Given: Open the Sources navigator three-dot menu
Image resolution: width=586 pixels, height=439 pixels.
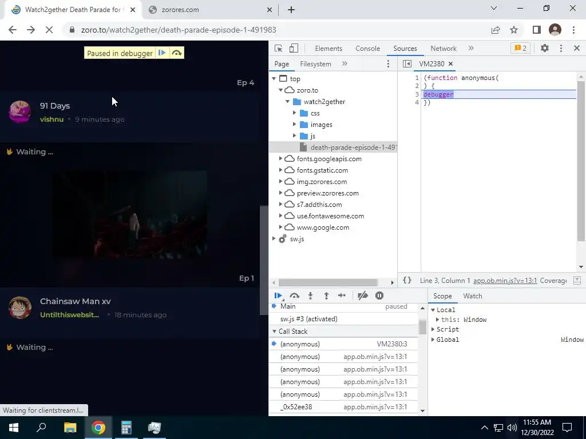Looking at the screenshot, I should (x=388, y=64).
